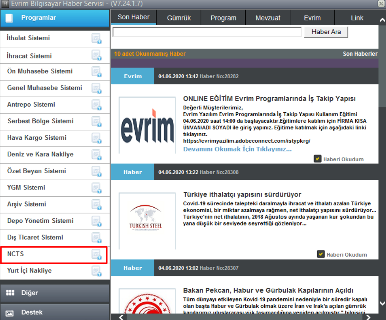Open headline Türkiye ithalatçı yapısını sürdürüyor
Screen dimensions: 386x320
pyautogui.click(x=242, y=194)
